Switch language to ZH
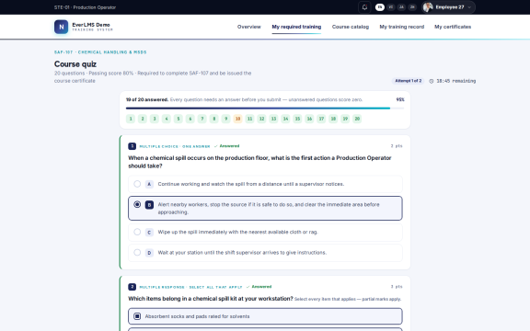This screenshot has height=331, width=530. tap(412, 7)
